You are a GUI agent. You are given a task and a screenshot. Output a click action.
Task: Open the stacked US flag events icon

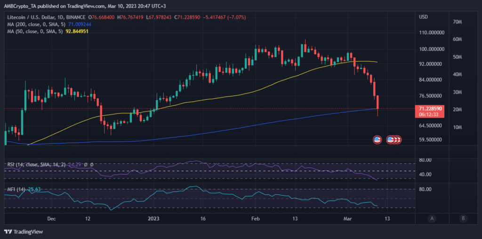pos(394,139)
